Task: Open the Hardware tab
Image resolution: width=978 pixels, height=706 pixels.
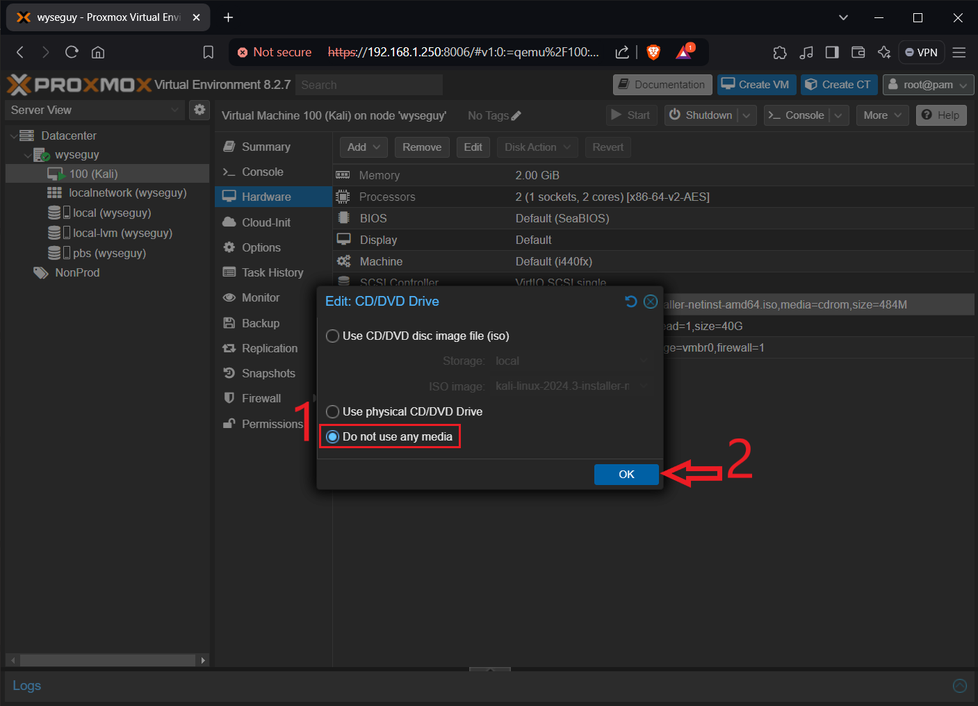Action: point(273,197)
